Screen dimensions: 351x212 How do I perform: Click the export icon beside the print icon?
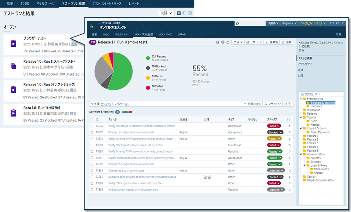(x=218, y=42)
